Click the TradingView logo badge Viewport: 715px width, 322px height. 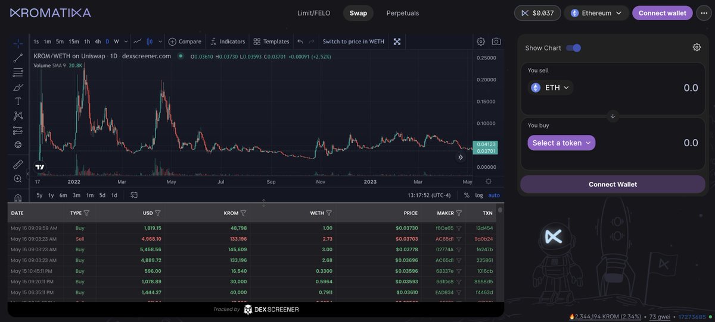click(40, 167)
